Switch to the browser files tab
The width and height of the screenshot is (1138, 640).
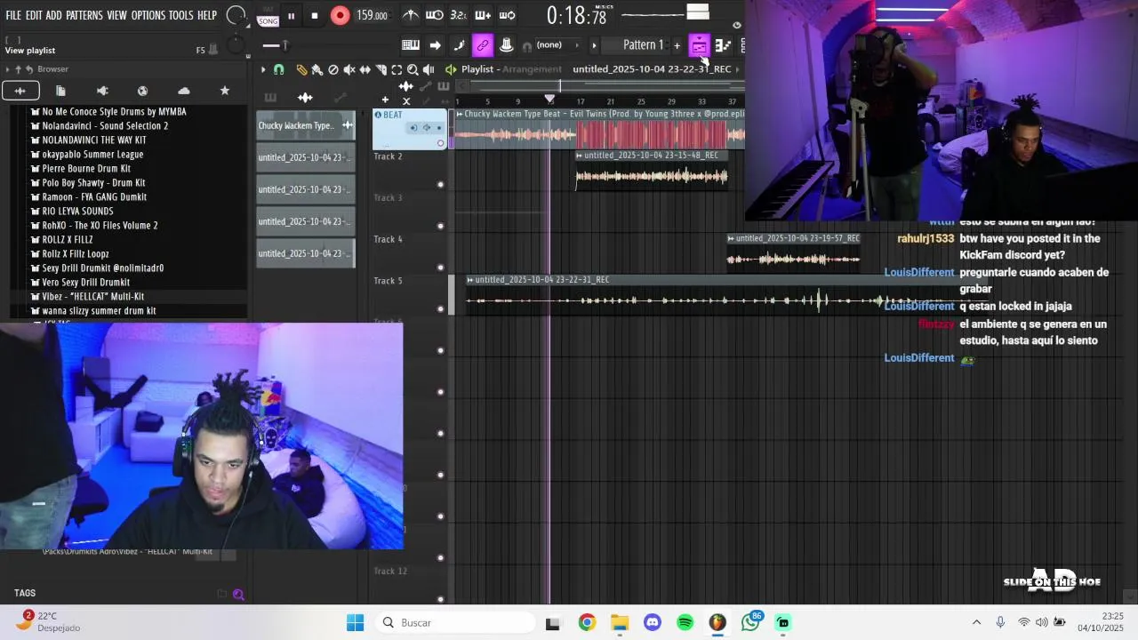[x=60, y=91]
